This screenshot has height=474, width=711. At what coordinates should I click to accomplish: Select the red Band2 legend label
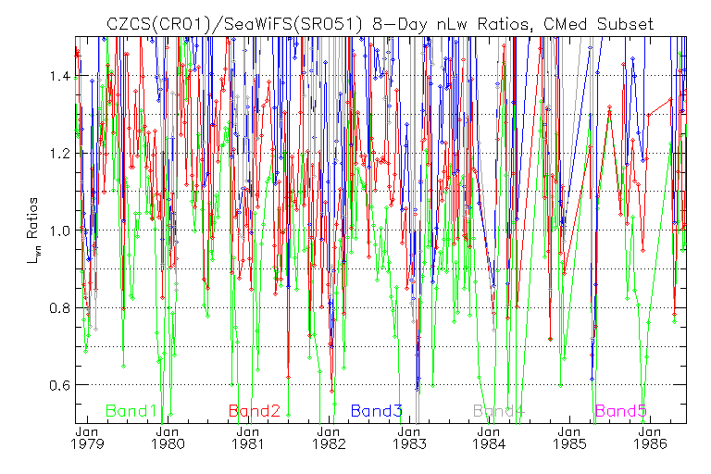pyautogui.click(x=255, y=411)
